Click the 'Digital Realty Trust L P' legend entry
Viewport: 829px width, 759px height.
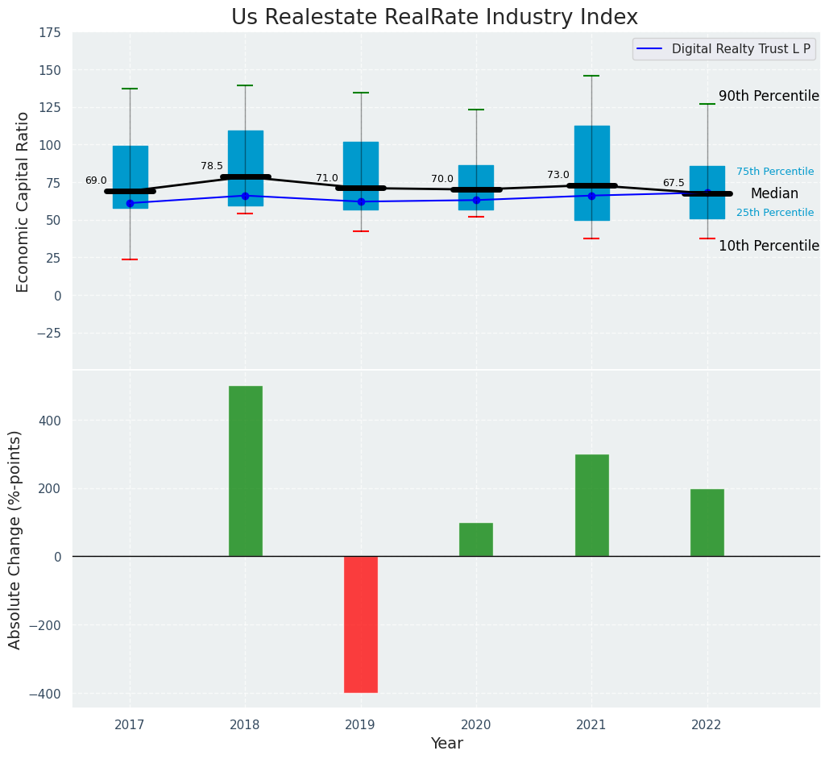pos(724,48)
